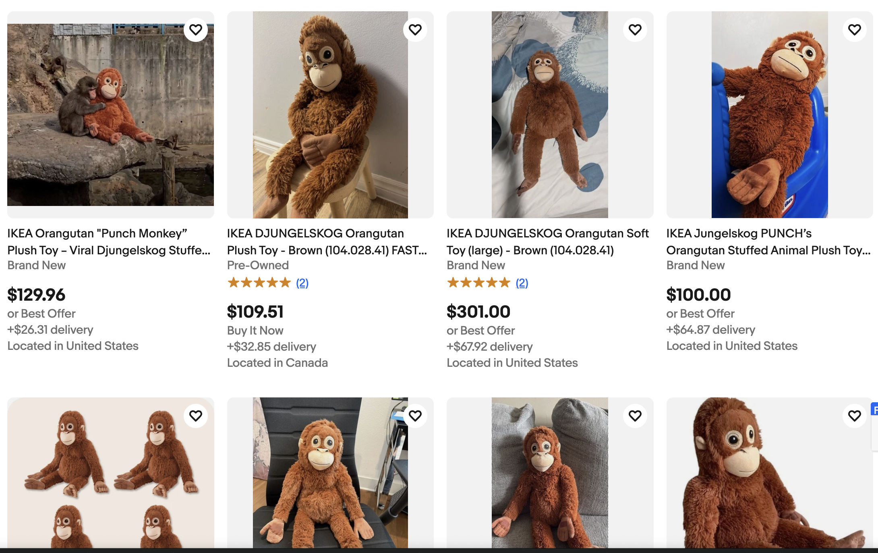Open the DJUNGELSKOG Plush Toy FAST listing title
The height and width of the screenshot is (553, 878).
click(x=327, y=242)
